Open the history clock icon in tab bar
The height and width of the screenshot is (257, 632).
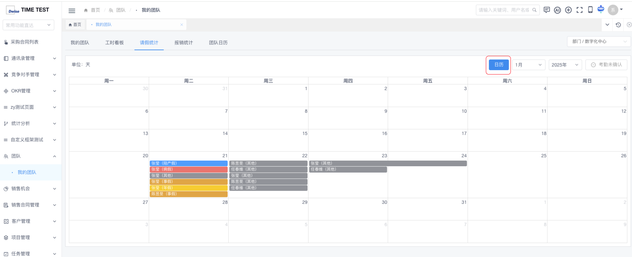coord(618,25)
